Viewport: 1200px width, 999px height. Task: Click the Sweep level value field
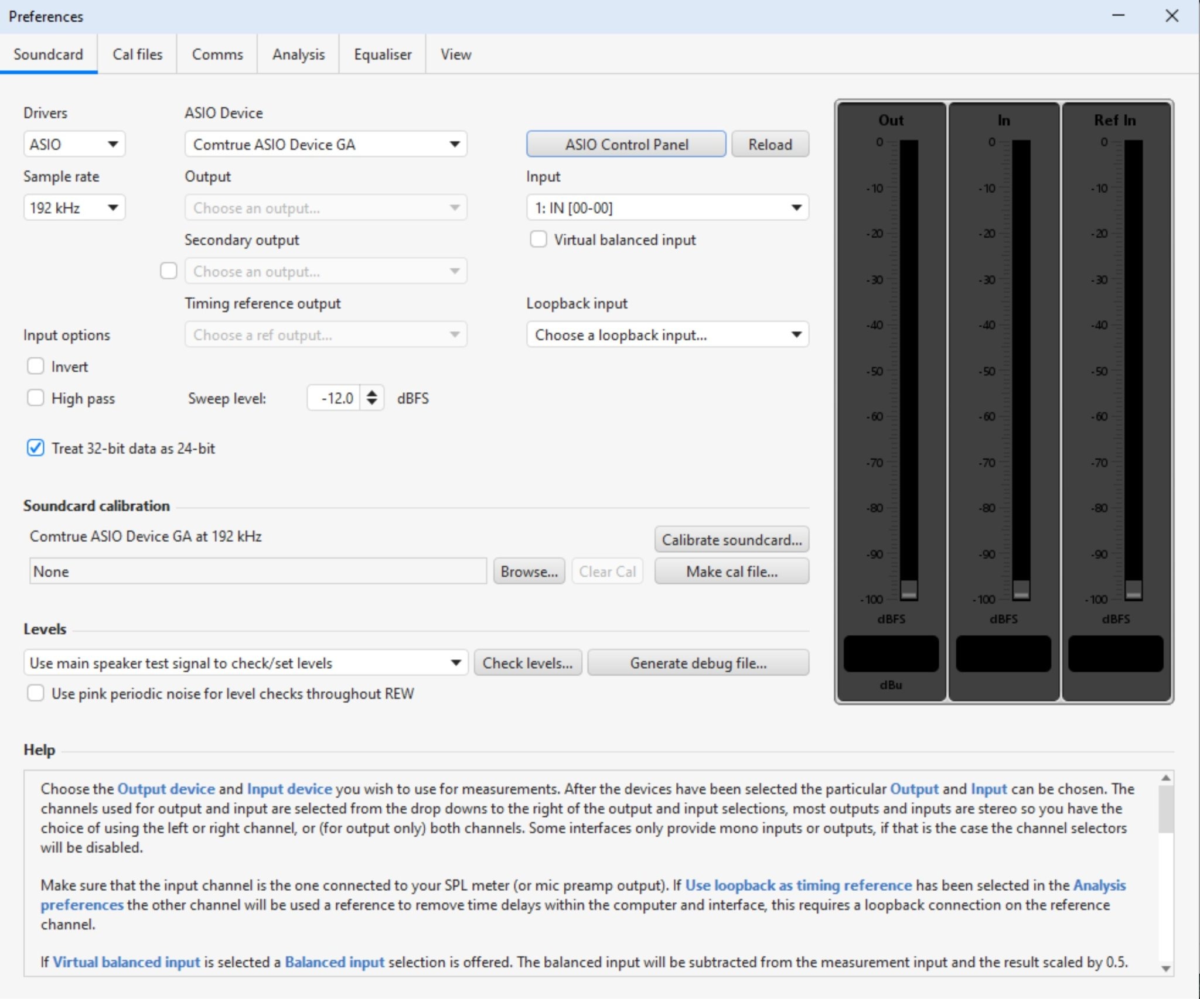tap(334, 398)
